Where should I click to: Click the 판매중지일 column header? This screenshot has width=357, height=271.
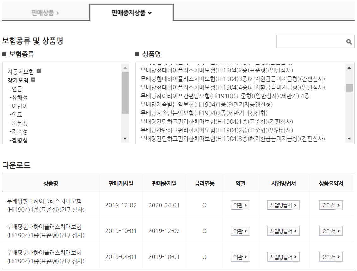click(x=164, y=183)
